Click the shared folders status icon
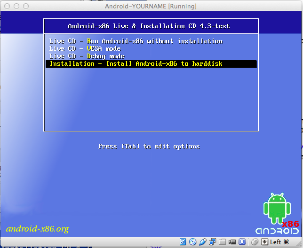 (223, 242)
